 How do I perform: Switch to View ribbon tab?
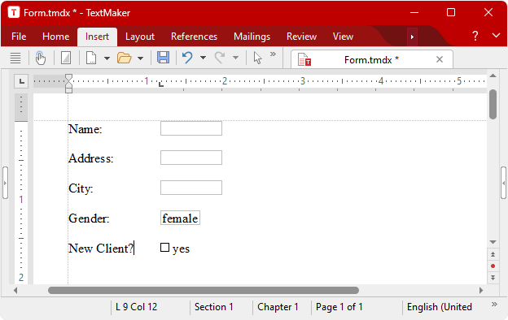(343, 37)
